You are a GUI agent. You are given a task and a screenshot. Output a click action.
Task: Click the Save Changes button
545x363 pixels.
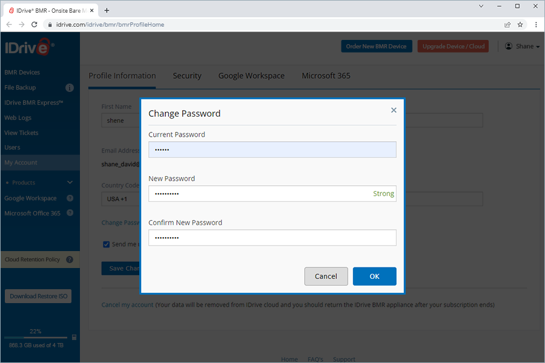(121, 268)
